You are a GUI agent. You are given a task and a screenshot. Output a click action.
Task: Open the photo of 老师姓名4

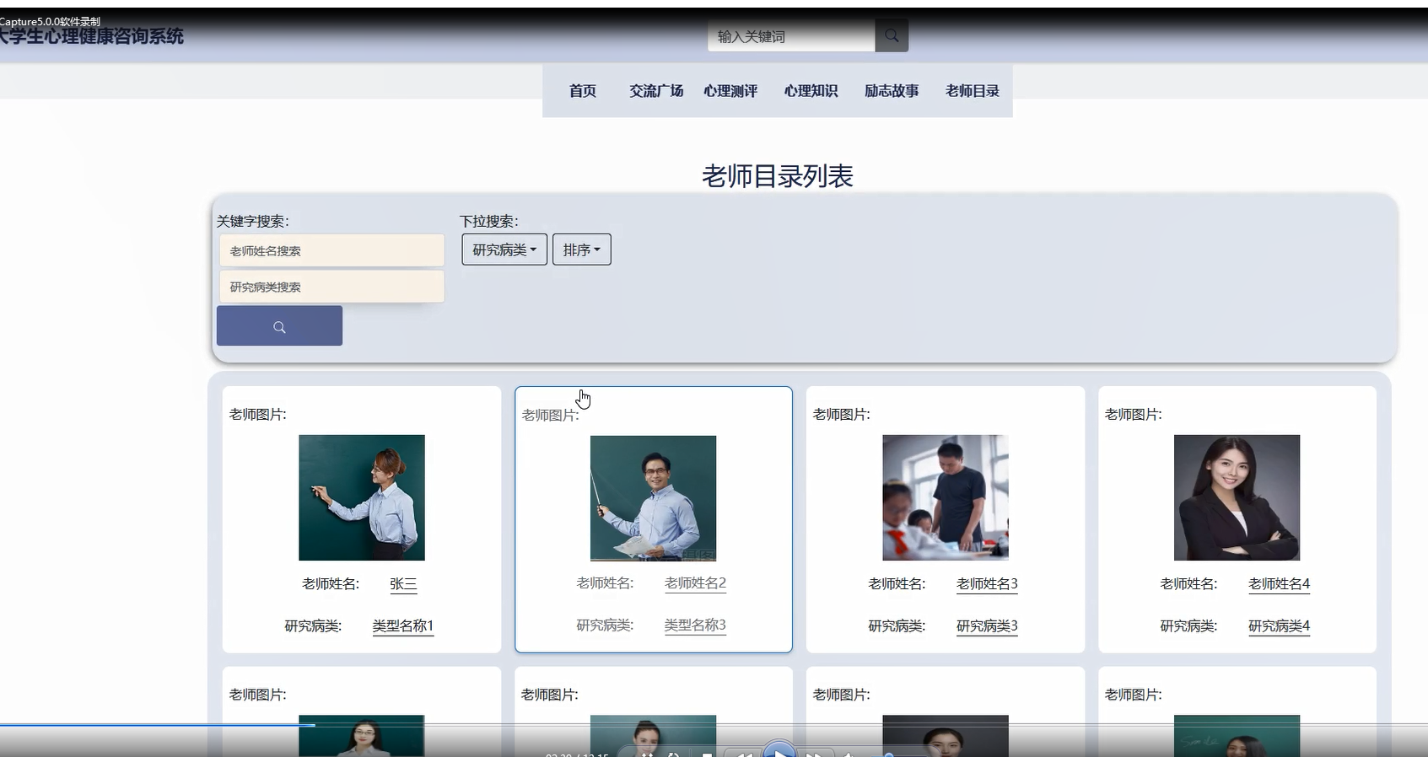point(1237,497)
